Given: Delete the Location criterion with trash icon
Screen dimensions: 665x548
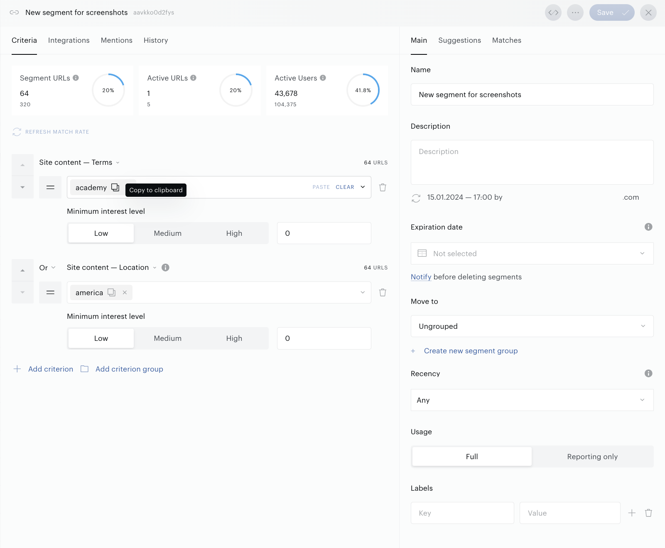Looking at the screenshot, I should point(383,292).
